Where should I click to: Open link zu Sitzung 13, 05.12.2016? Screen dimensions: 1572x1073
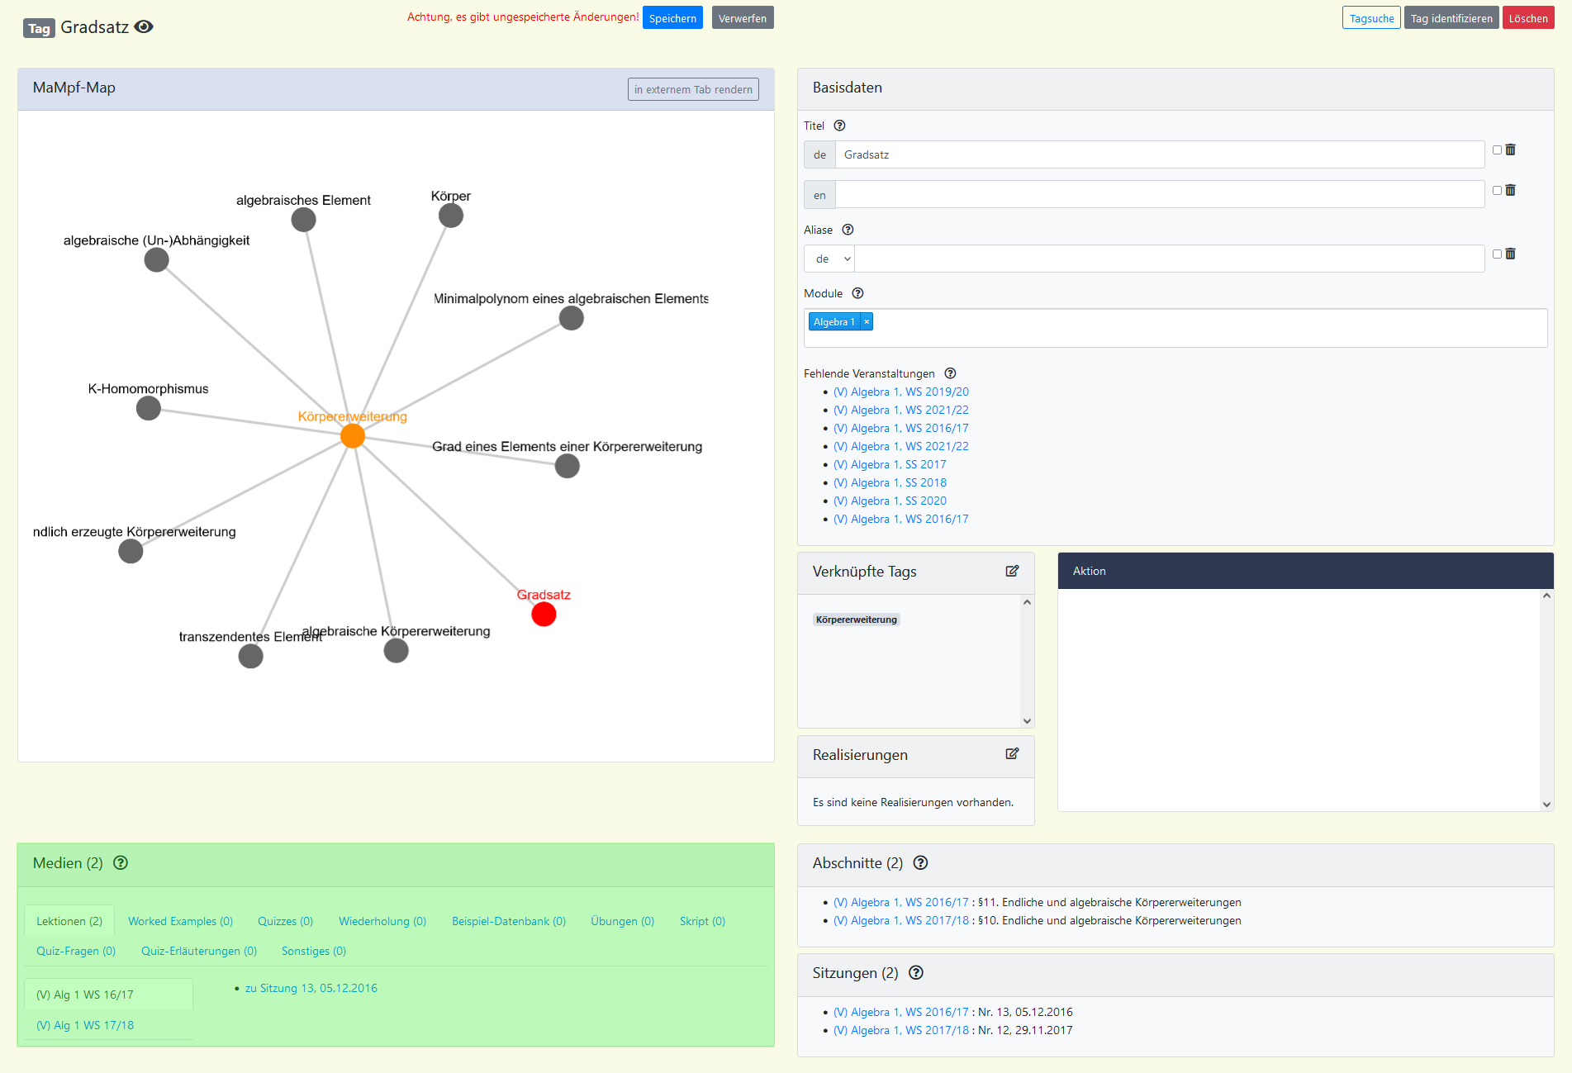tap(311, 988)
